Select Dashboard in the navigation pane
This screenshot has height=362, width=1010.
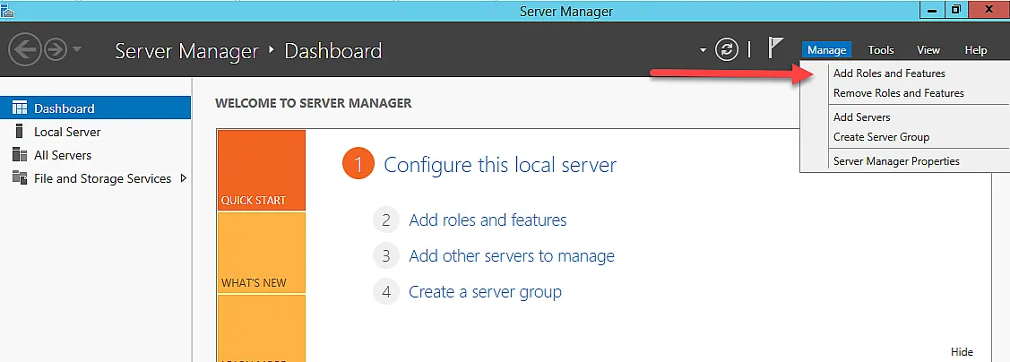(x=95, y=108)
